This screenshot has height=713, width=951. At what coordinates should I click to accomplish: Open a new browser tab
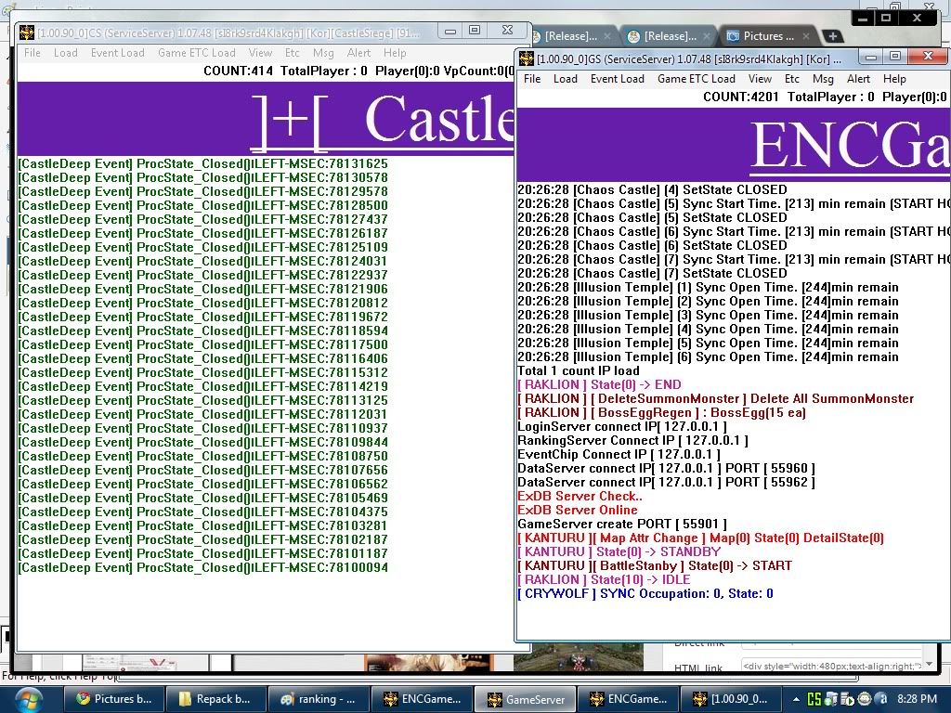pos(833,36)
